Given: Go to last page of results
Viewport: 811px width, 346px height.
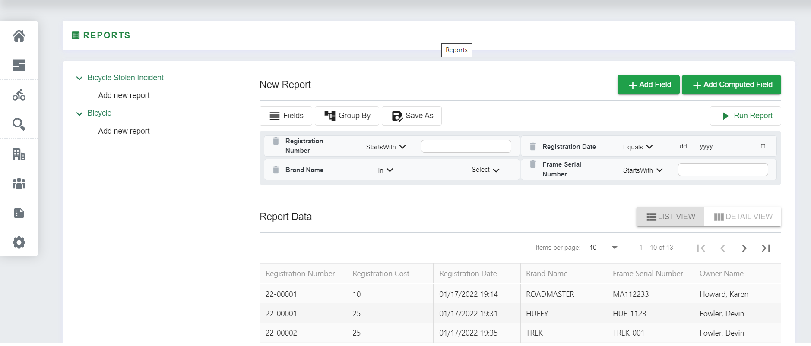Looking at the screenshot, I should [766, 248].
